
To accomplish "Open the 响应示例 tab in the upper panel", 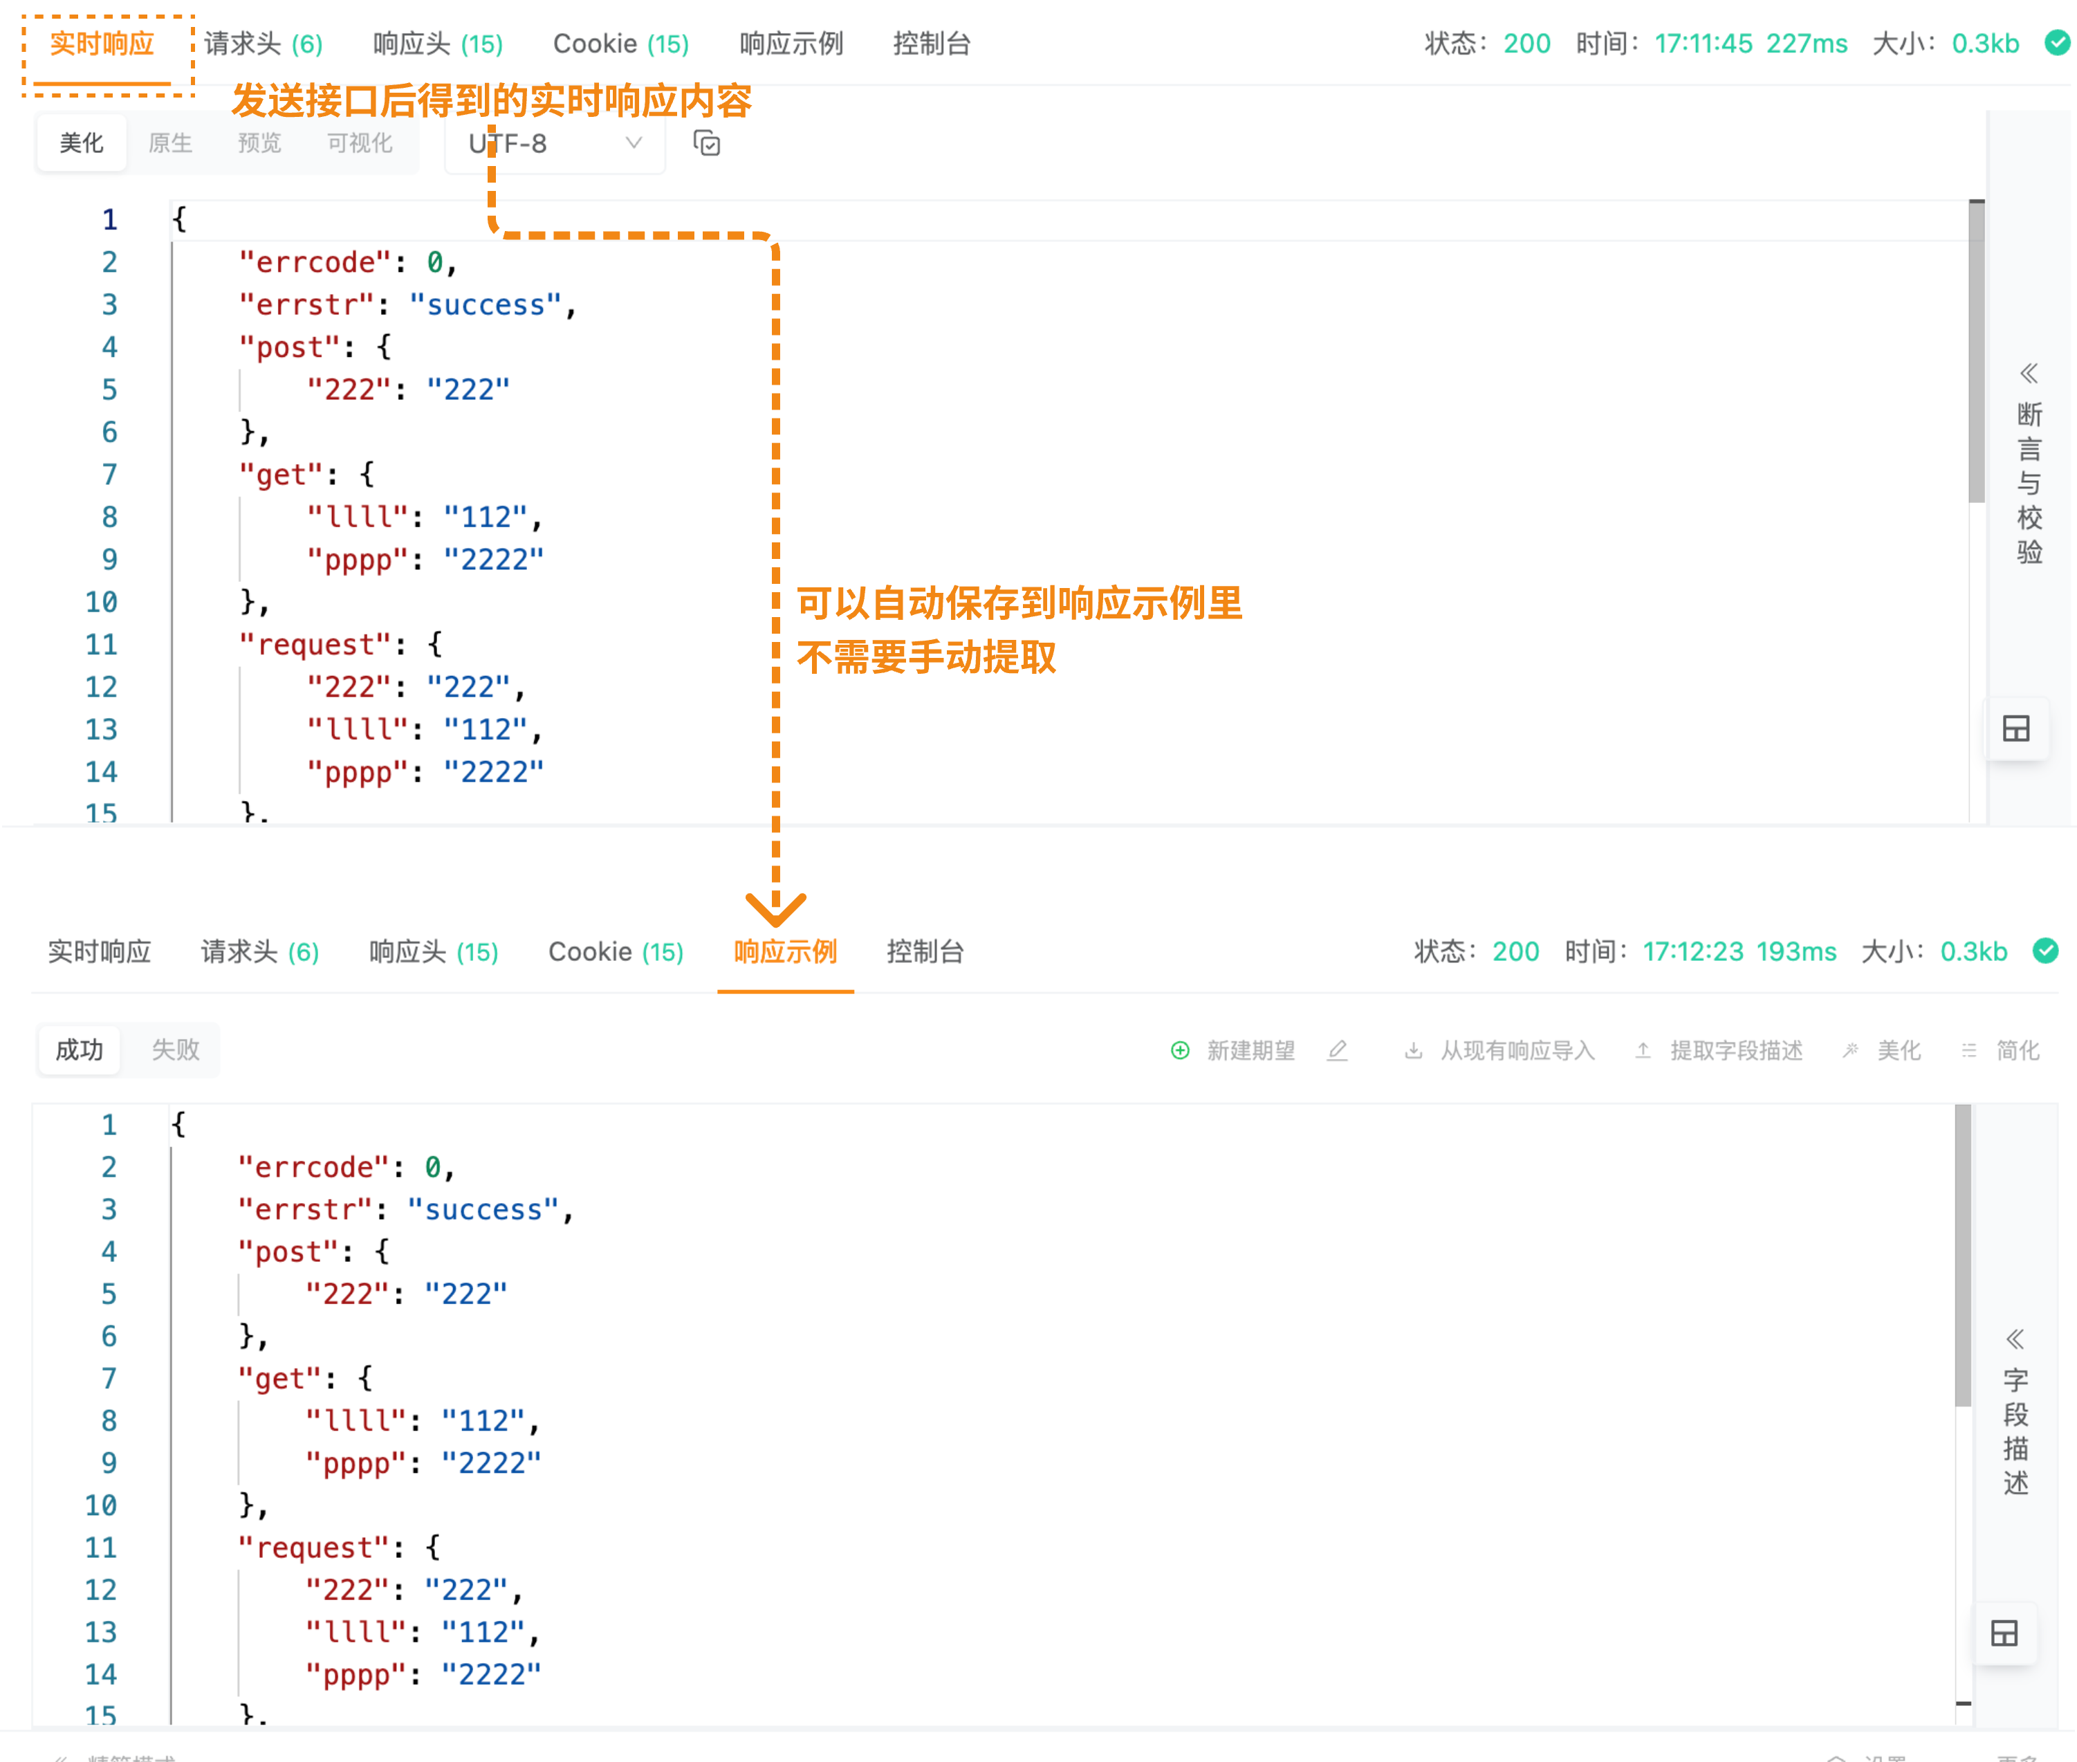I will click(791, 44).
